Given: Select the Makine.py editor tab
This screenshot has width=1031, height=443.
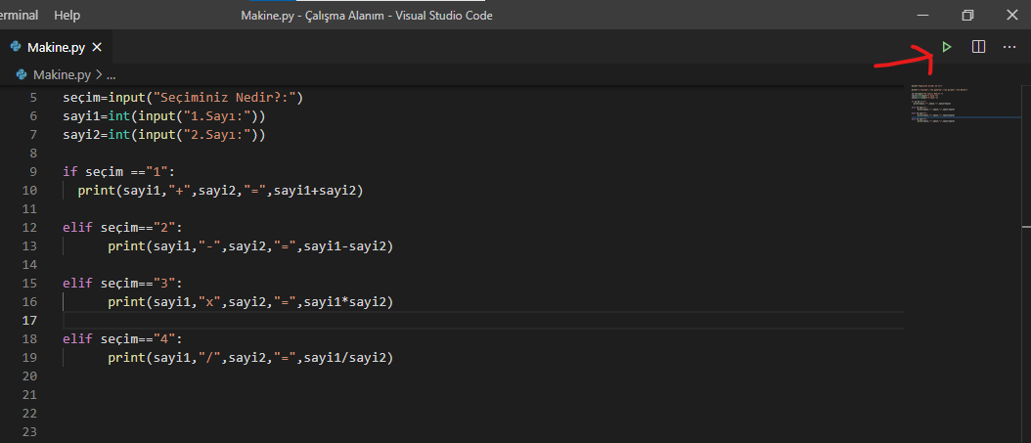Looking at the screenshot, I should (x=56, y=47).
